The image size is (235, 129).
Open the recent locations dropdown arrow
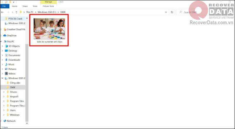(x=13, y=12)
